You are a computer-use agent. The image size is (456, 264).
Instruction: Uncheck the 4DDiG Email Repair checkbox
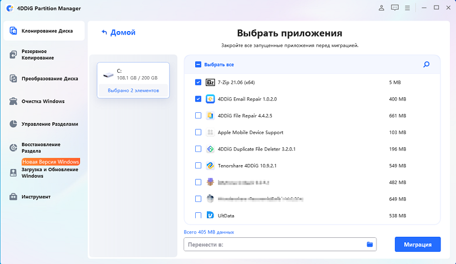click(x=198, y=99)
